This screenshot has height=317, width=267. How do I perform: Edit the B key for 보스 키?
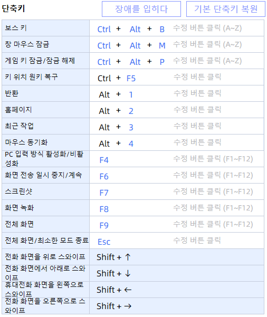coord(162,30)
